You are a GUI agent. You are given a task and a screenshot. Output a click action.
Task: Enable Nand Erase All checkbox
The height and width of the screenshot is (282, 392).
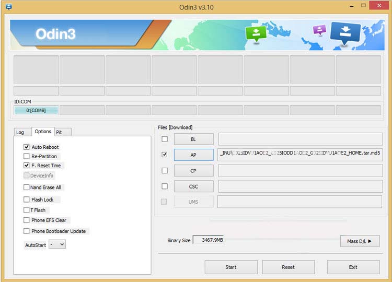tap(27, 187)
